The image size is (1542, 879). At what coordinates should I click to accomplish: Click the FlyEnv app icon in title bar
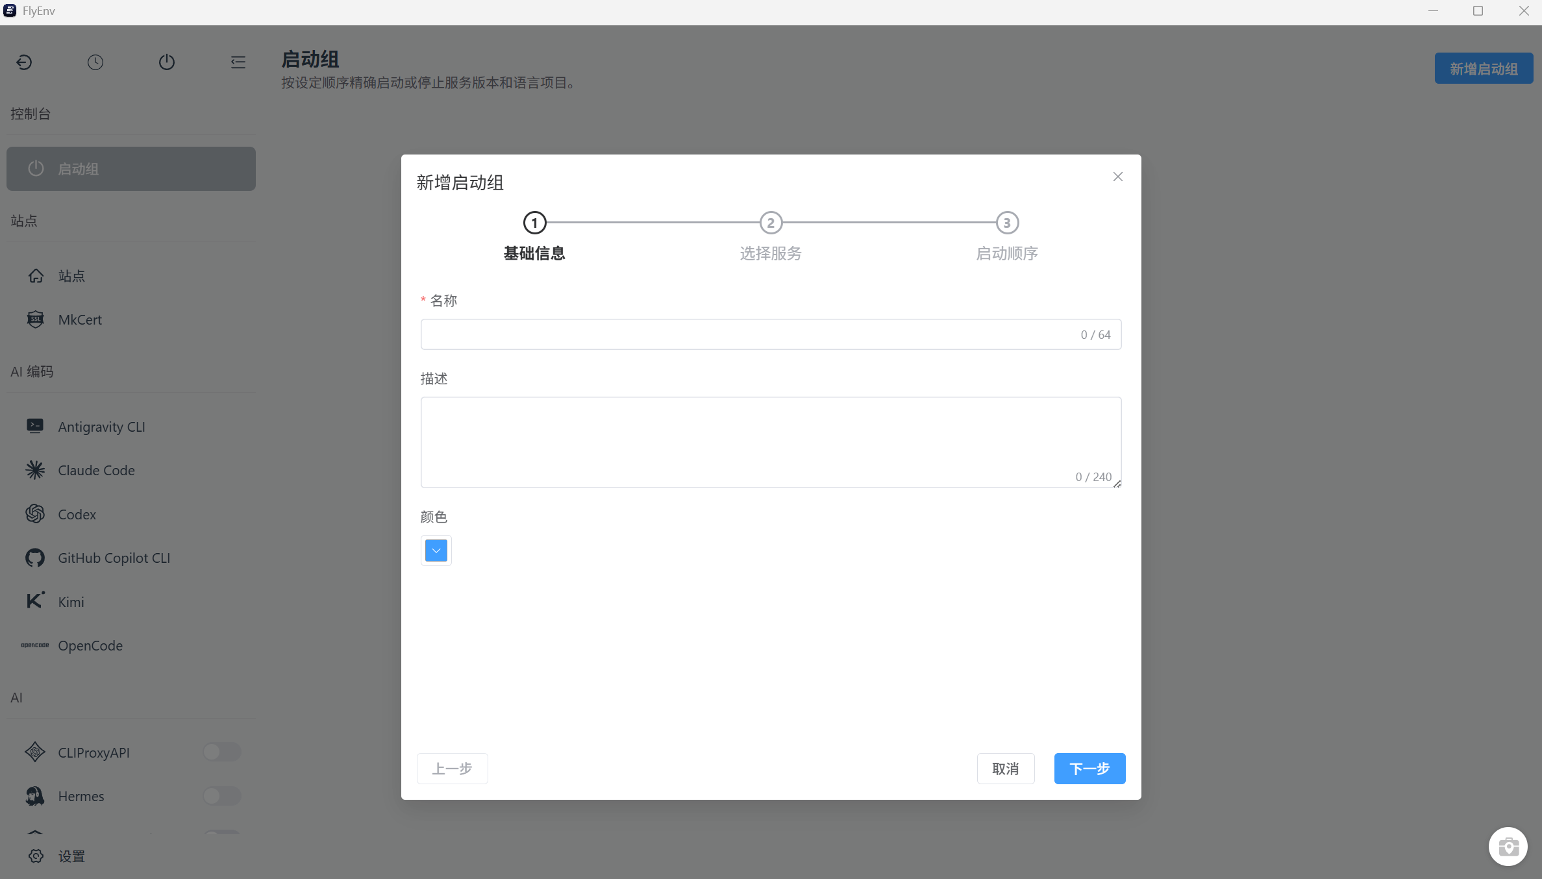(x=10, y=11)
